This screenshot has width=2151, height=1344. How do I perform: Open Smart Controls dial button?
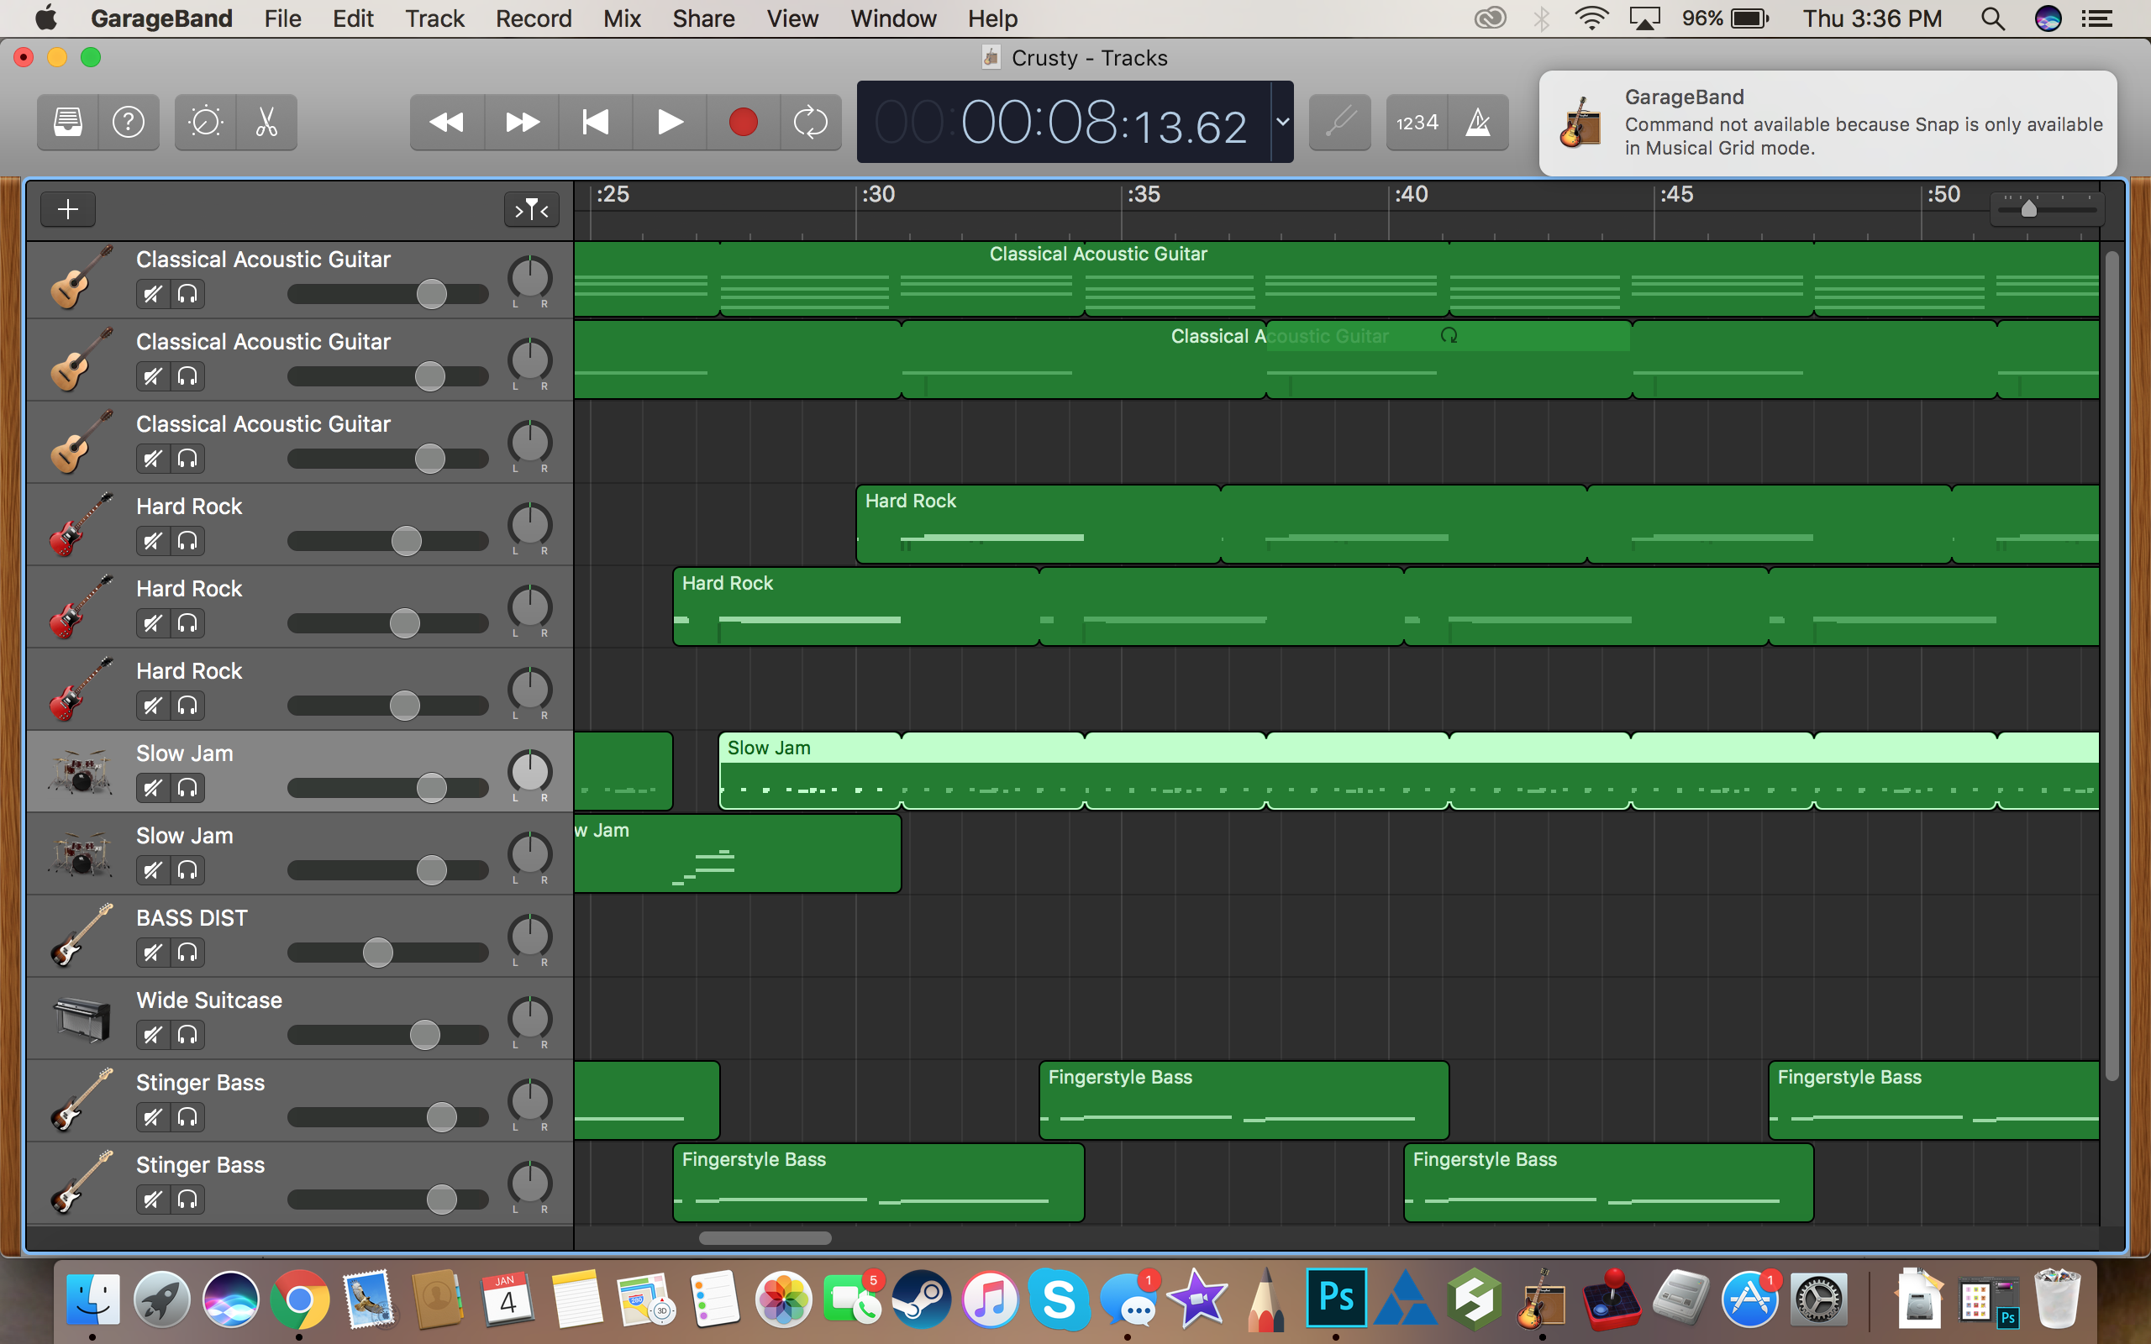point(205,122)
